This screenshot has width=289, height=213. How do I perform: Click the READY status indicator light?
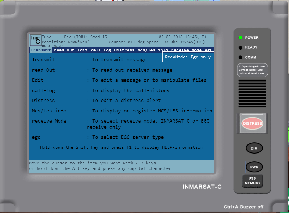240,47
